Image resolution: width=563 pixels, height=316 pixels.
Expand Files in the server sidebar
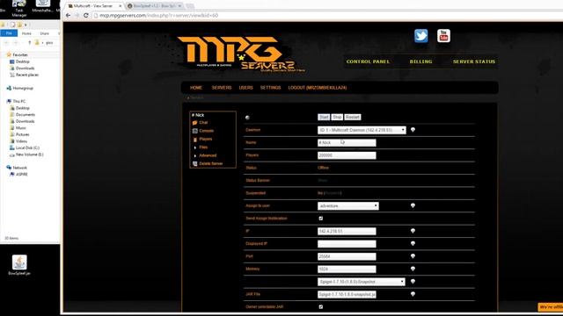pyautogui.click(x=203, y=147)
